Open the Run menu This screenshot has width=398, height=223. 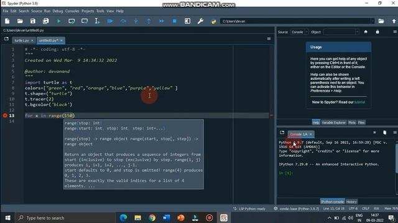pos(47,11)
